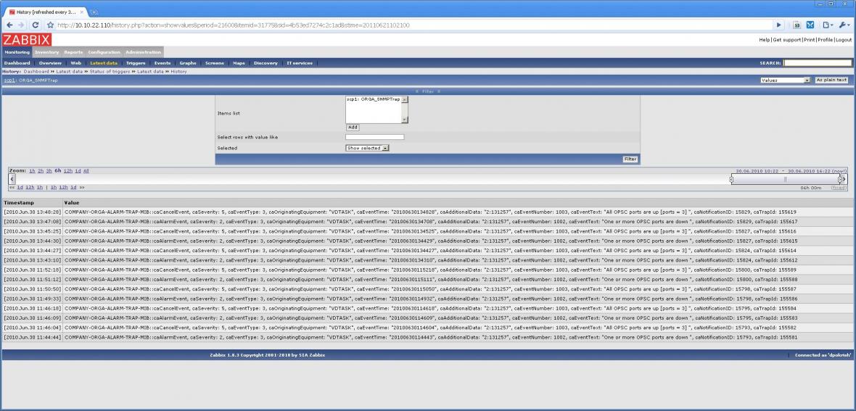Click the browser address bar URL

coord(233,25)
